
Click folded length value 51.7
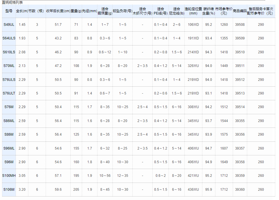(x=58, y=25)
